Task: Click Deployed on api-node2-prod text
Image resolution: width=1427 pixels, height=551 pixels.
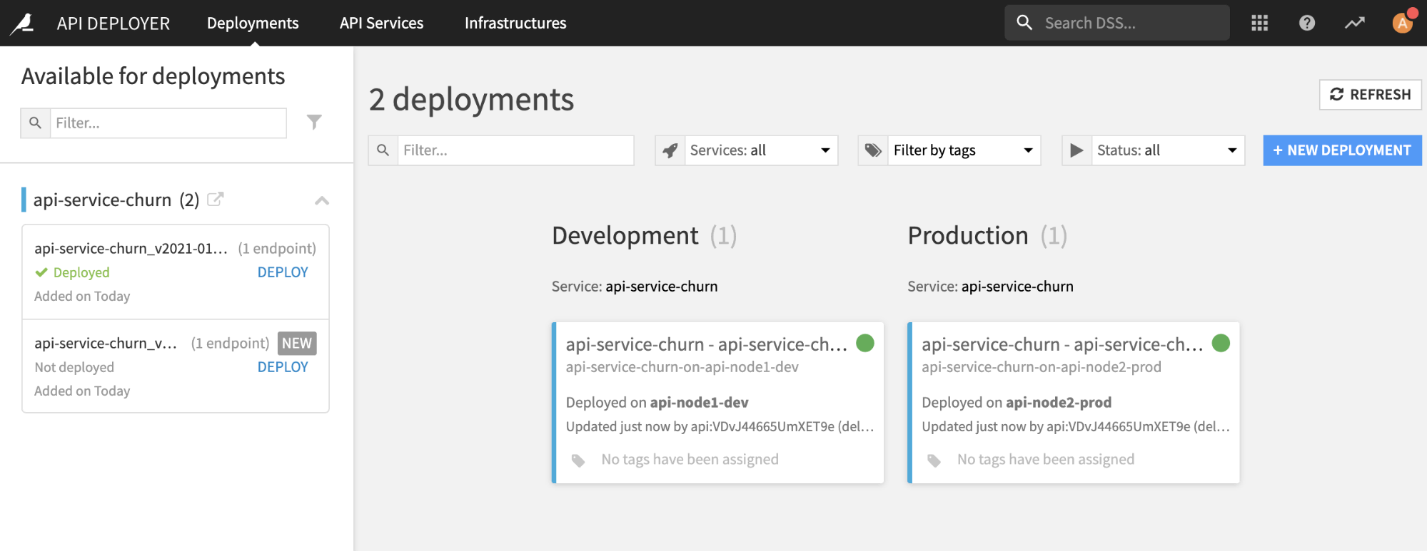Action: coord(1017,403)
